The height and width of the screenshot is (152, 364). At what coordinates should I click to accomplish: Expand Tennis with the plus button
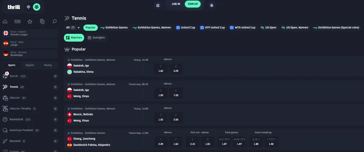click(55, 87)
